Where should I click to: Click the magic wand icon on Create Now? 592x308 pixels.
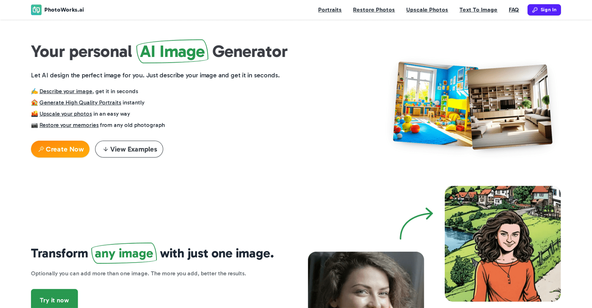(x=41, y=149)
